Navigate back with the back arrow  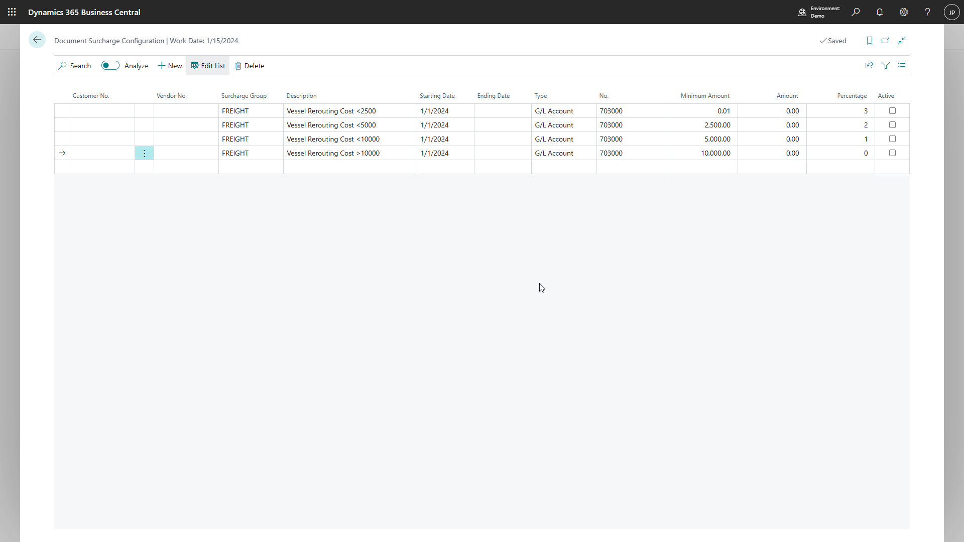pos(37,40)
